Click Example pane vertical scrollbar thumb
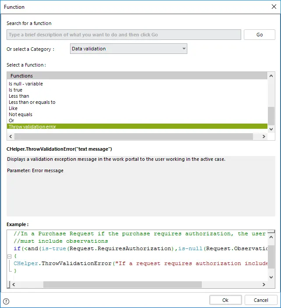The width and height of the screenshot is (281, 308). click(271, 257)
